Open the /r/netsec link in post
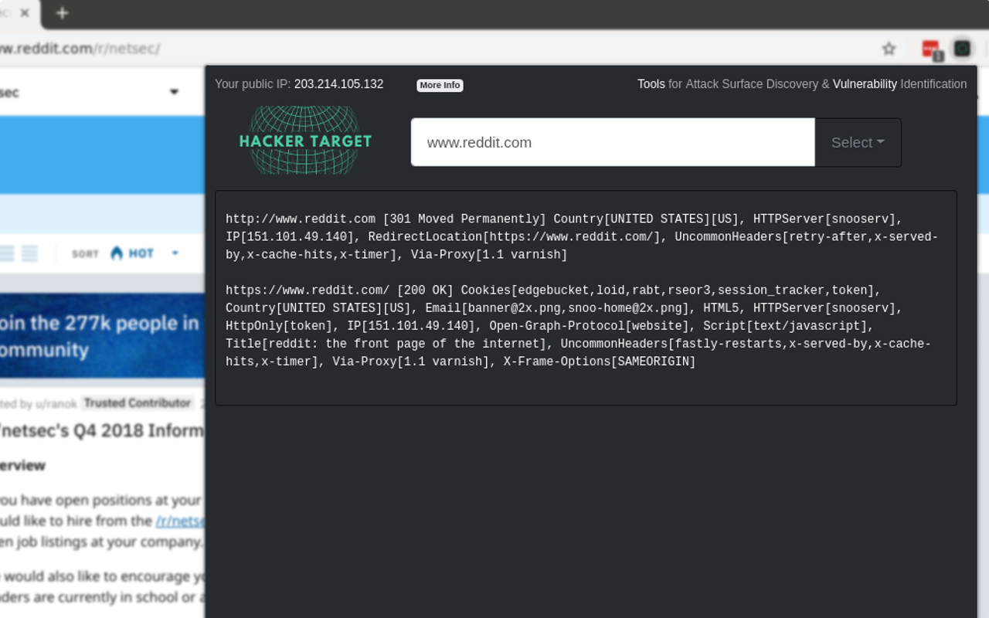Viewport: 989px width, 618px height. tap(179, 521)
